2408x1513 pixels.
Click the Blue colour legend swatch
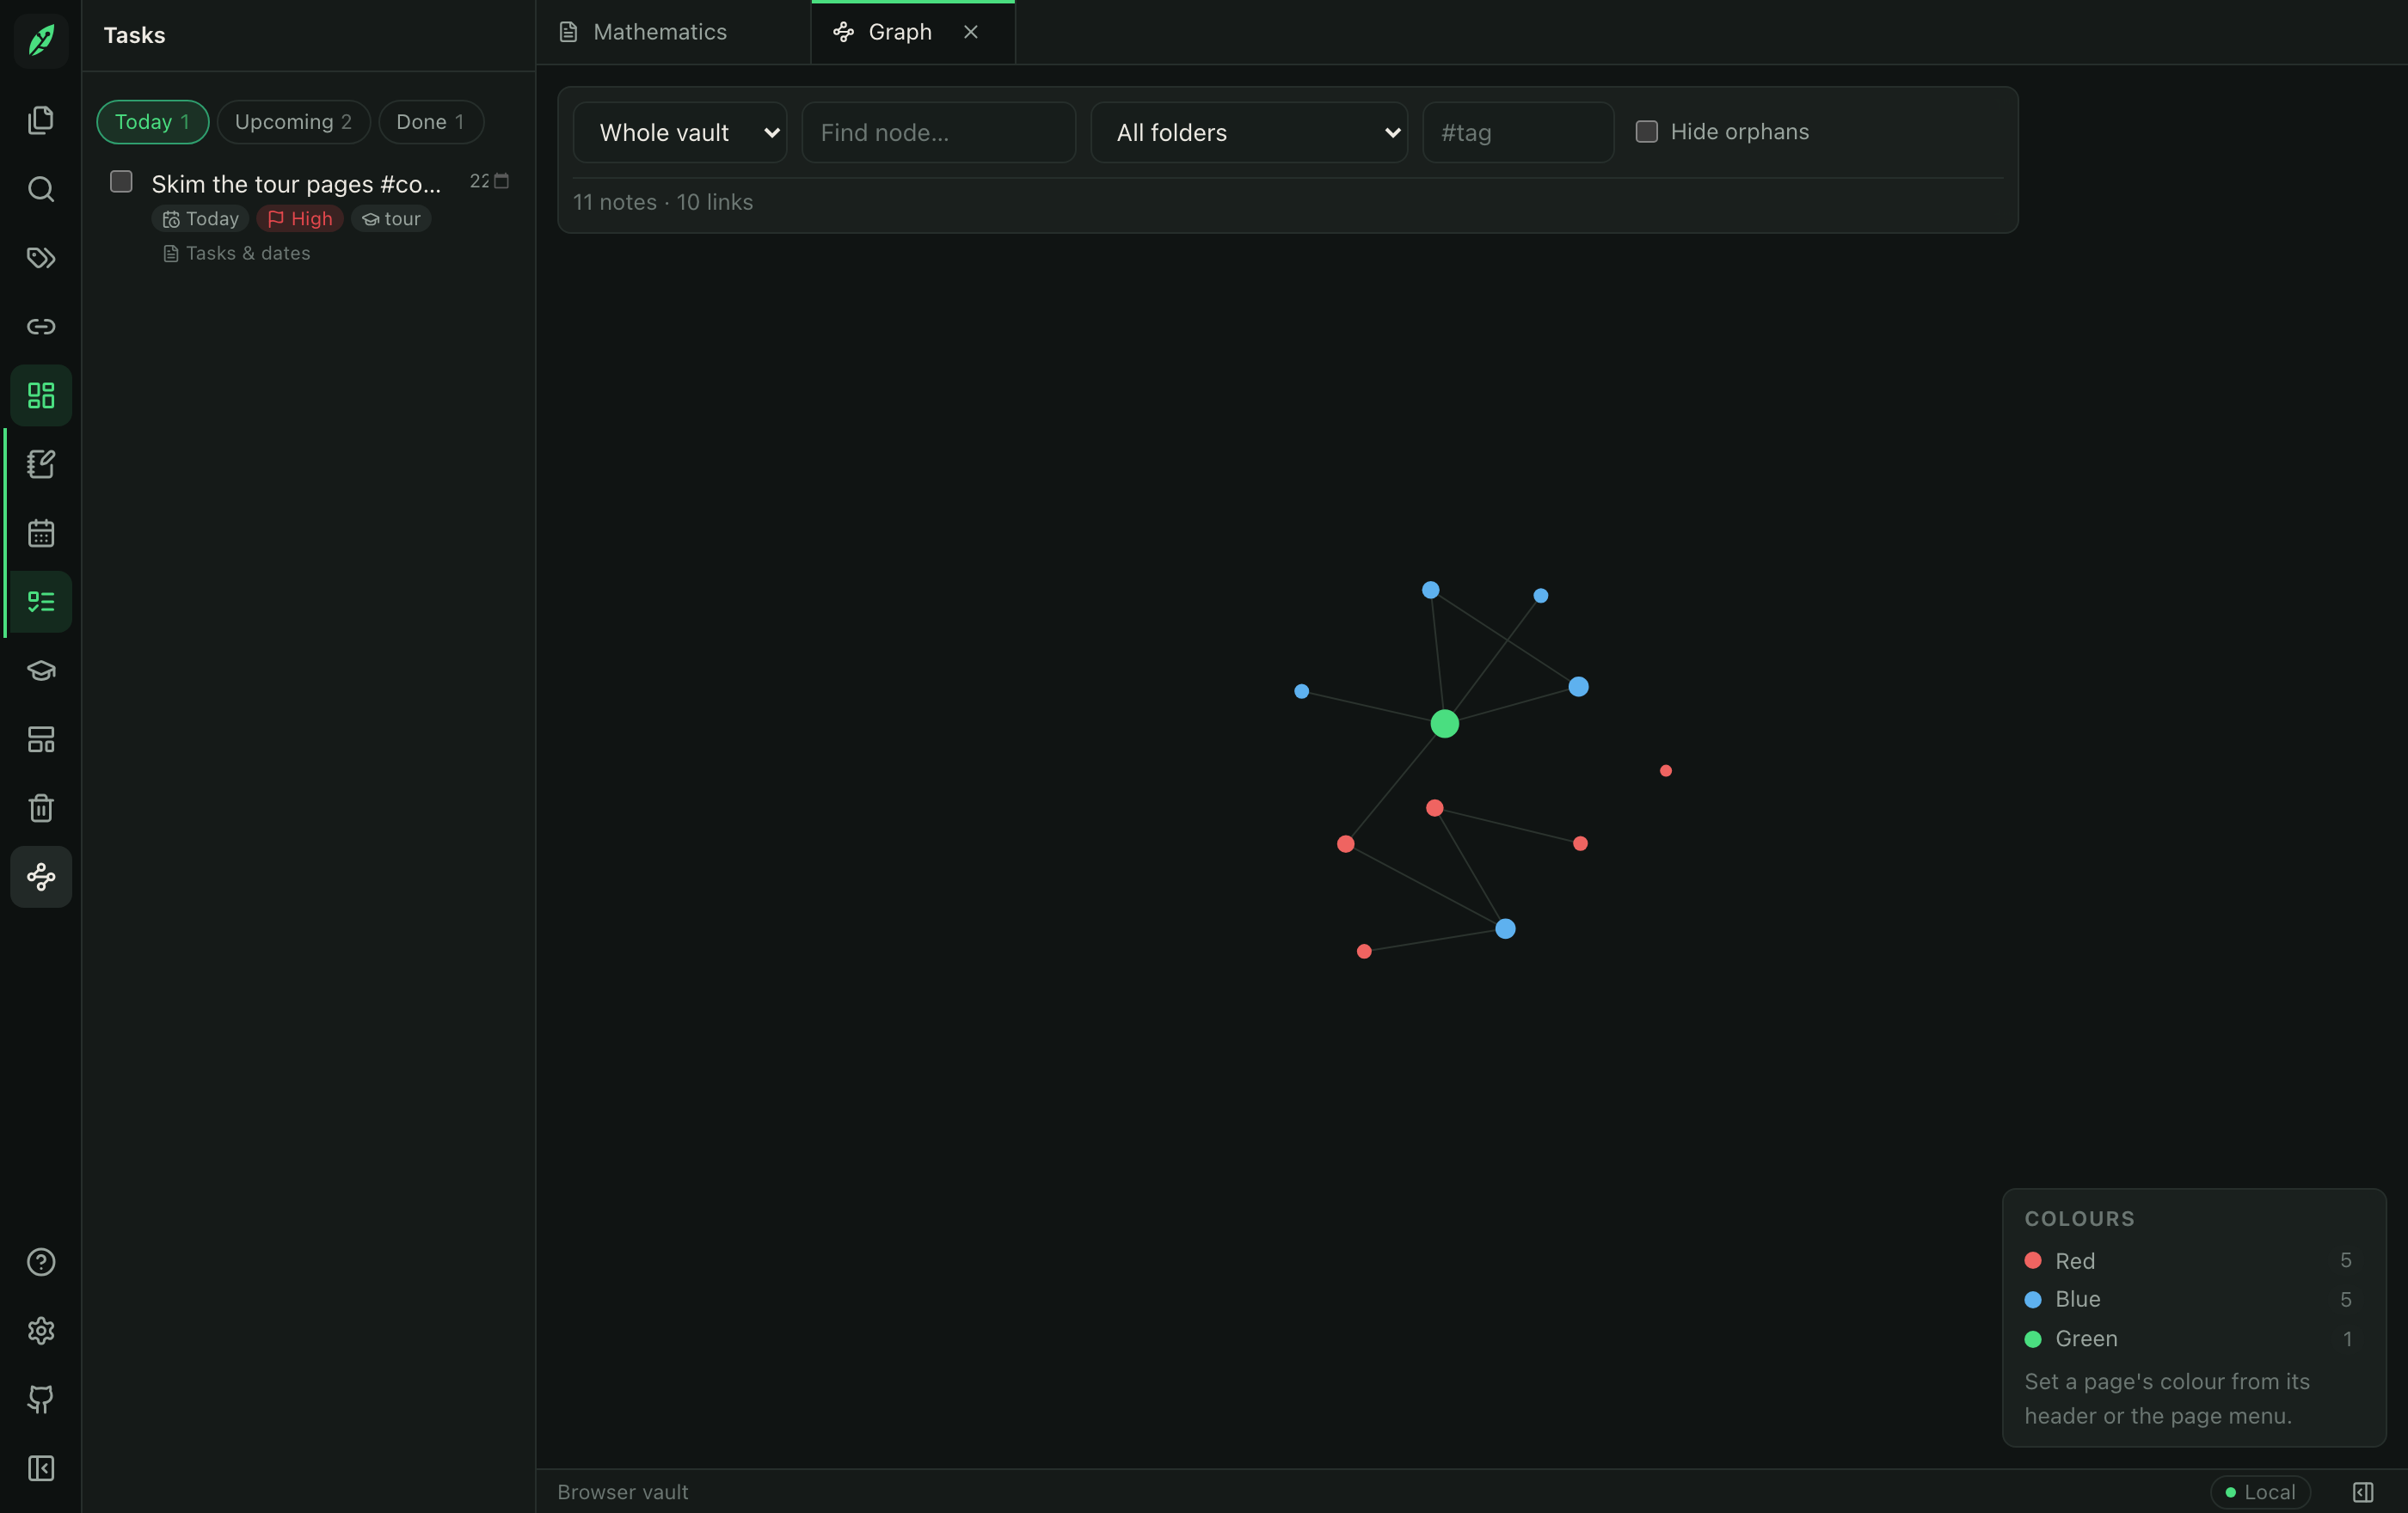2033,1299
